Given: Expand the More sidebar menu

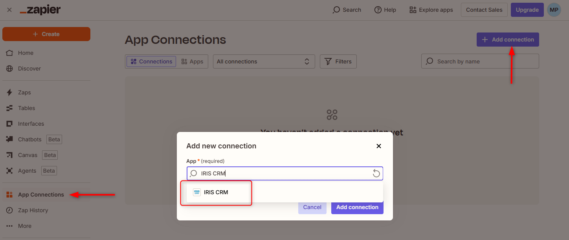Looking at the screenshot, I should [24, 226].
